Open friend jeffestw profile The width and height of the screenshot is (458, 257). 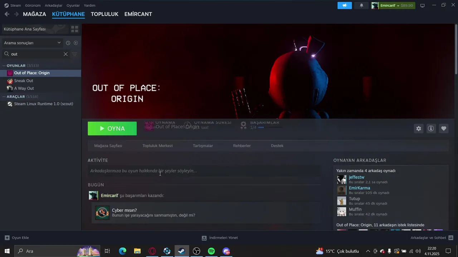point(356,177)
